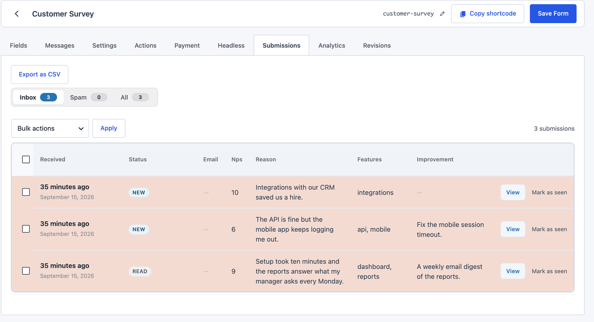Check the row with Nps 10

26,192
